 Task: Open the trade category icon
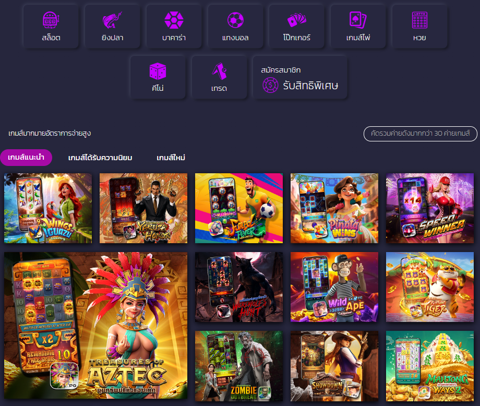pos(219,77)
